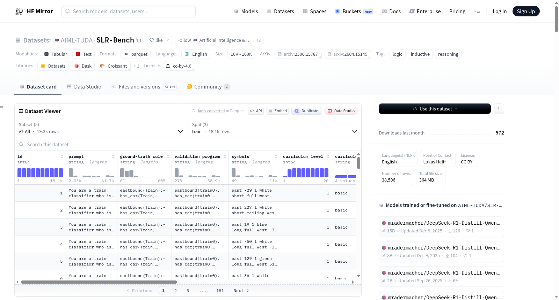
Task: Focus the Search models, datasets, users field
Action: [x=129, y=11]
